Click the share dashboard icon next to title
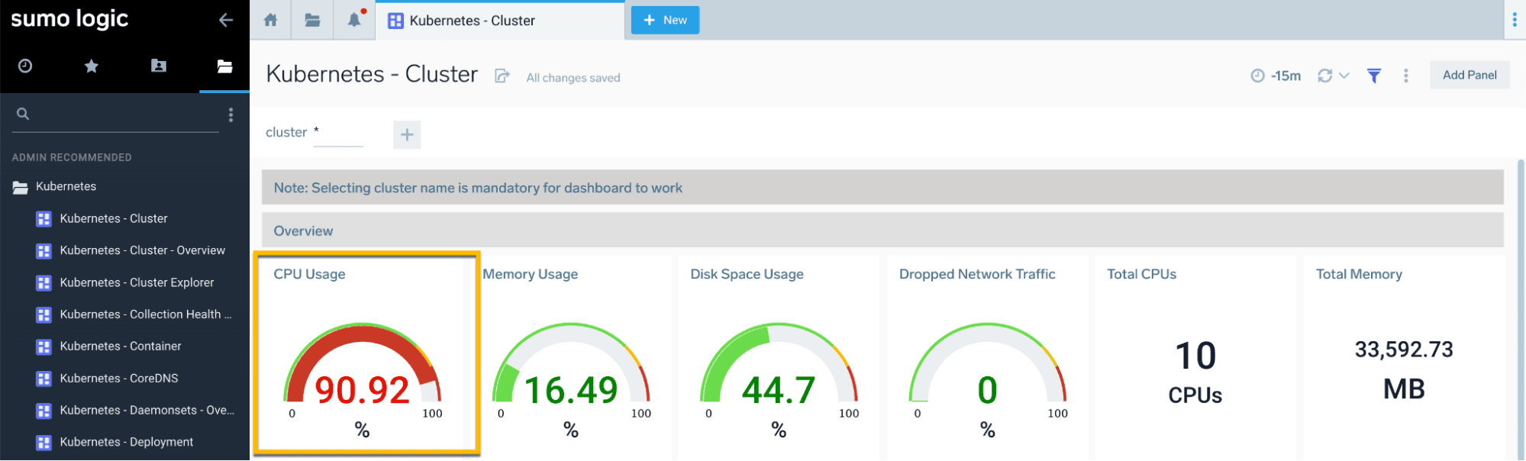Viewport: 1526px width, 461px height. [x=502, y=76]
